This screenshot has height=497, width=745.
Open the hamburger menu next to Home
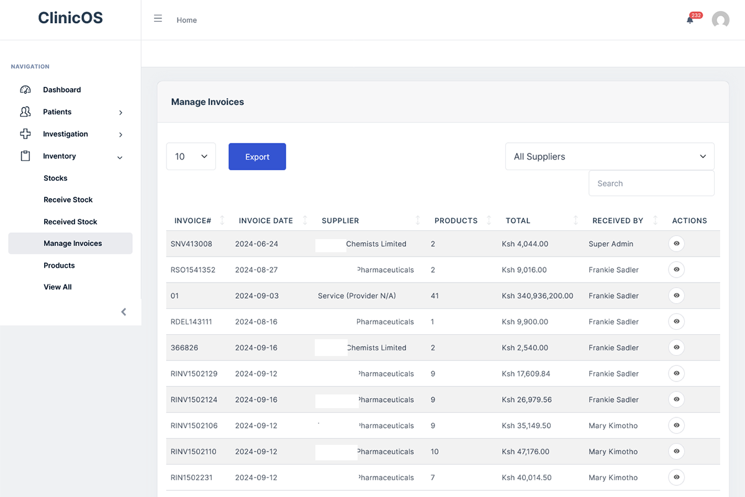coord(158,18)
